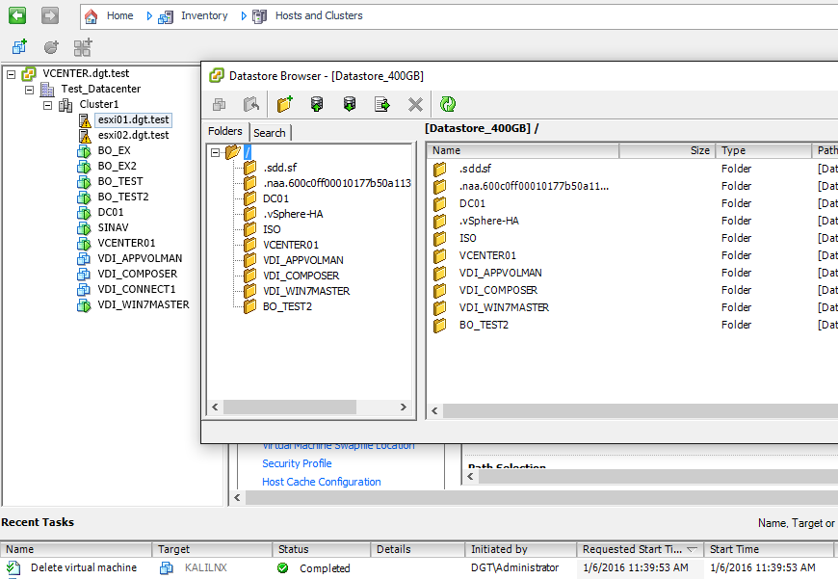Click the move/export file toolbar icon
The image size is (838, 579).
point(382,104)
